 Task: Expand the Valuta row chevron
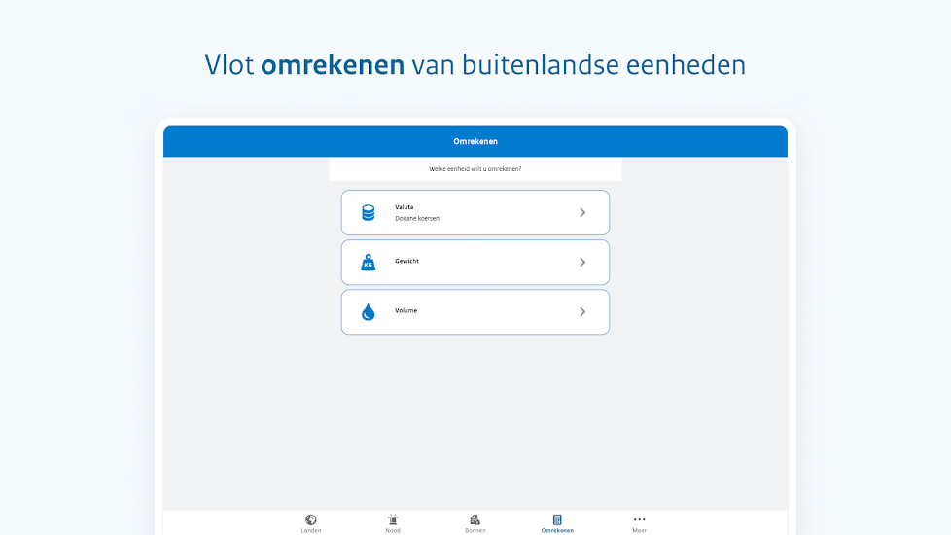(x=582, y=212)
